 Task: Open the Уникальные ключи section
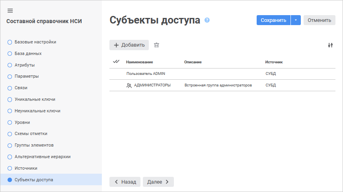[35, 99]
